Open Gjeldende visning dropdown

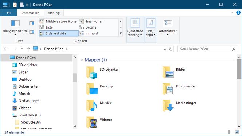click(x=135, y=30)
